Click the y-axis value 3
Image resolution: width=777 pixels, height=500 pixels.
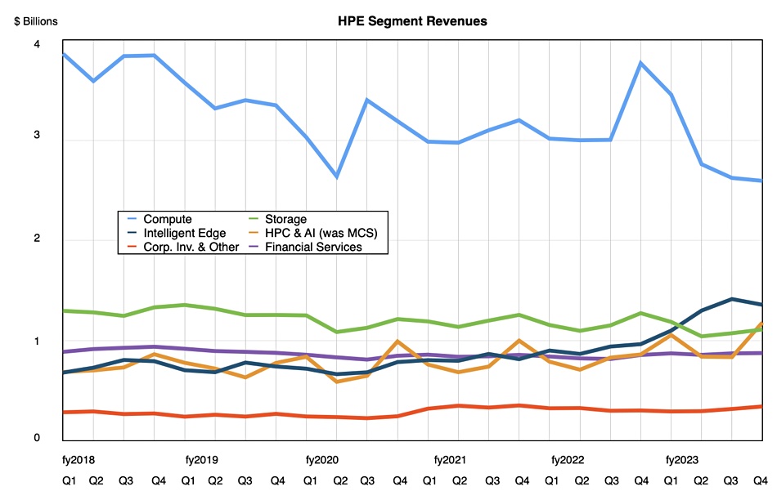point(37,135)
